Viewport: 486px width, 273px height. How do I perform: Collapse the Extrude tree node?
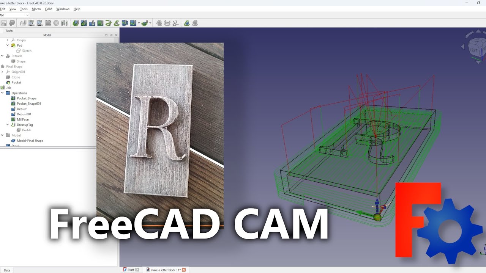(2, 56)
